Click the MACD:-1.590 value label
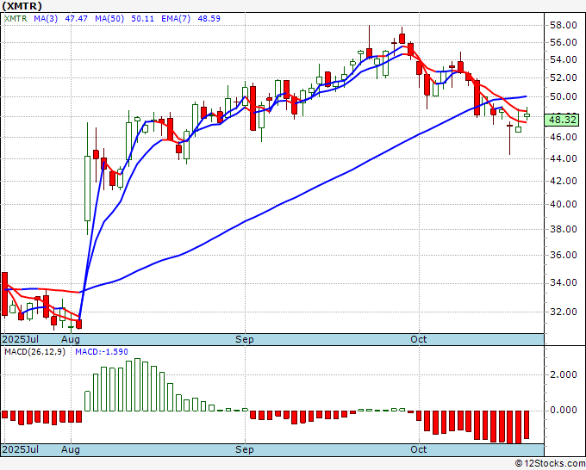586x470 pixels. point(102,352)
